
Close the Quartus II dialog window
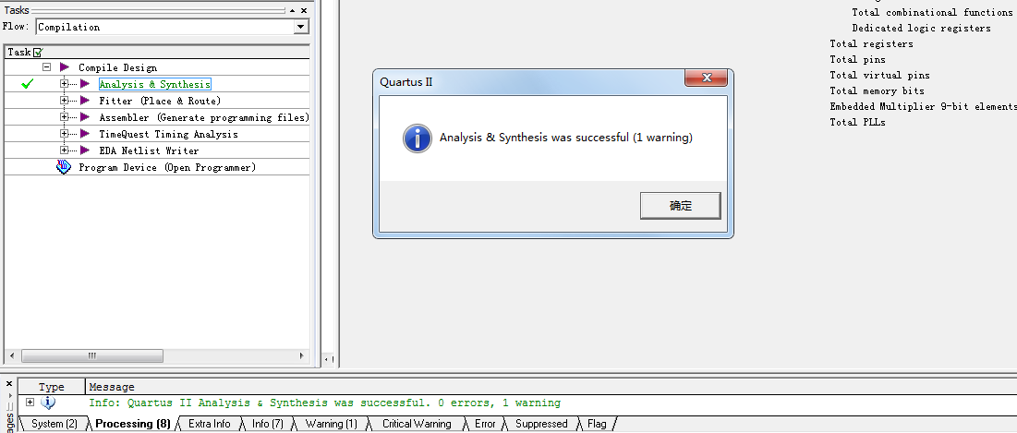(x=706, y=78)
